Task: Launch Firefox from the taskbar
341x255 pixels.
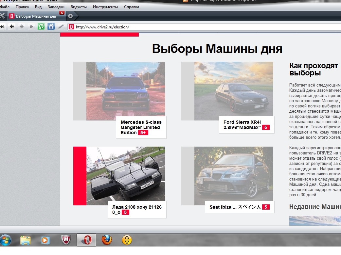Action: (106, 240)
